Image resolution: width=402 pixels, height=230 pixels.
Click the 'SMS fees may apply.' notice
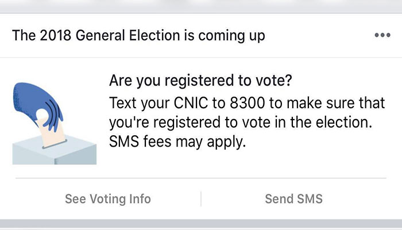pos(177,141)
